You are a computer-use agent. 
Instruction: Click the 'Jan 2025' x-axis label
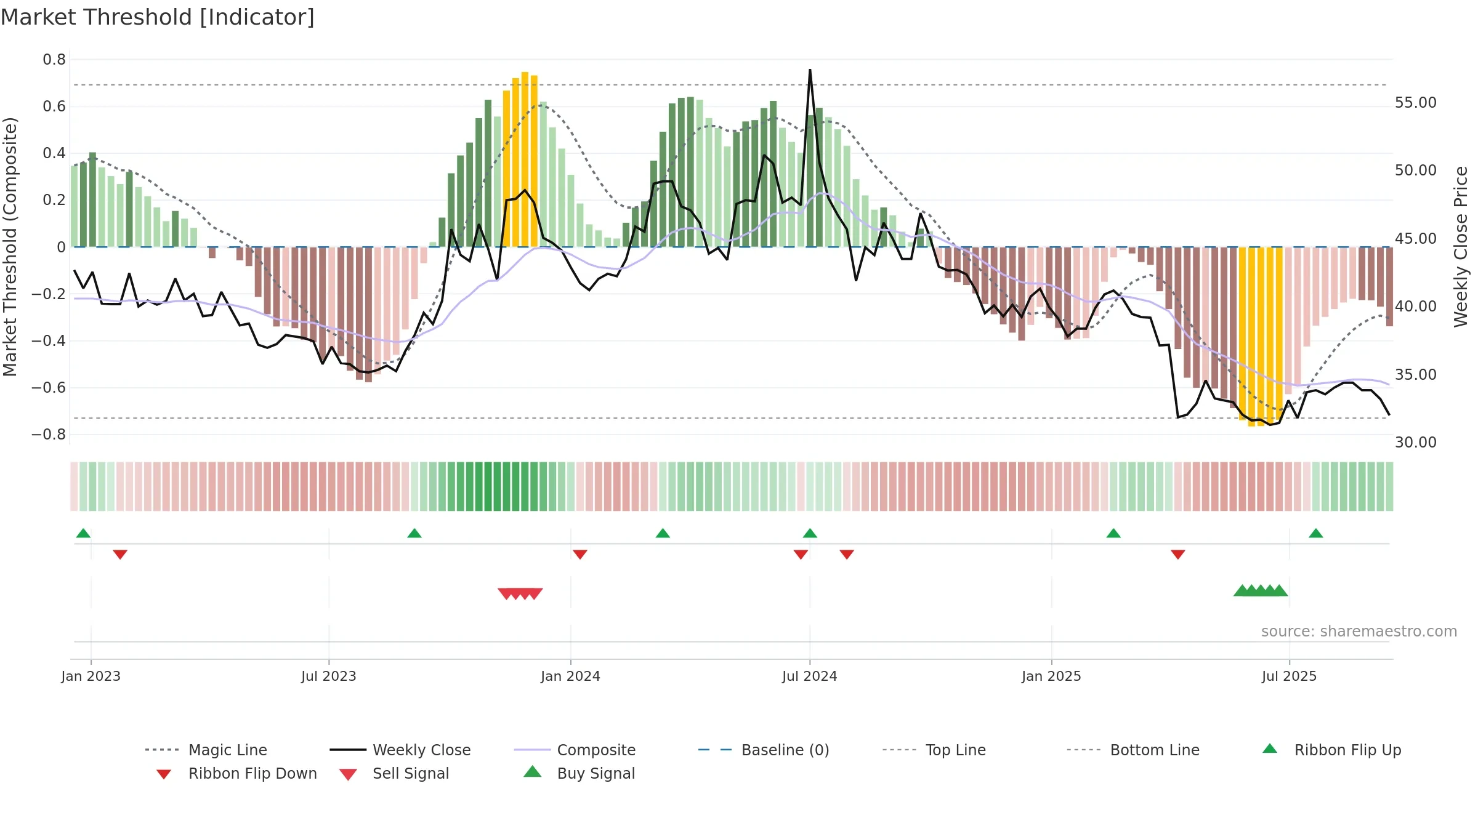click(1052, 676)
